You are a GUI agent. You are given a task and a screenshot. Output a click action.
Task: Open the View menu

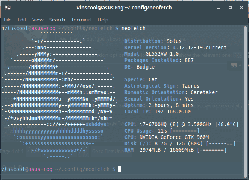coord(38,20)
